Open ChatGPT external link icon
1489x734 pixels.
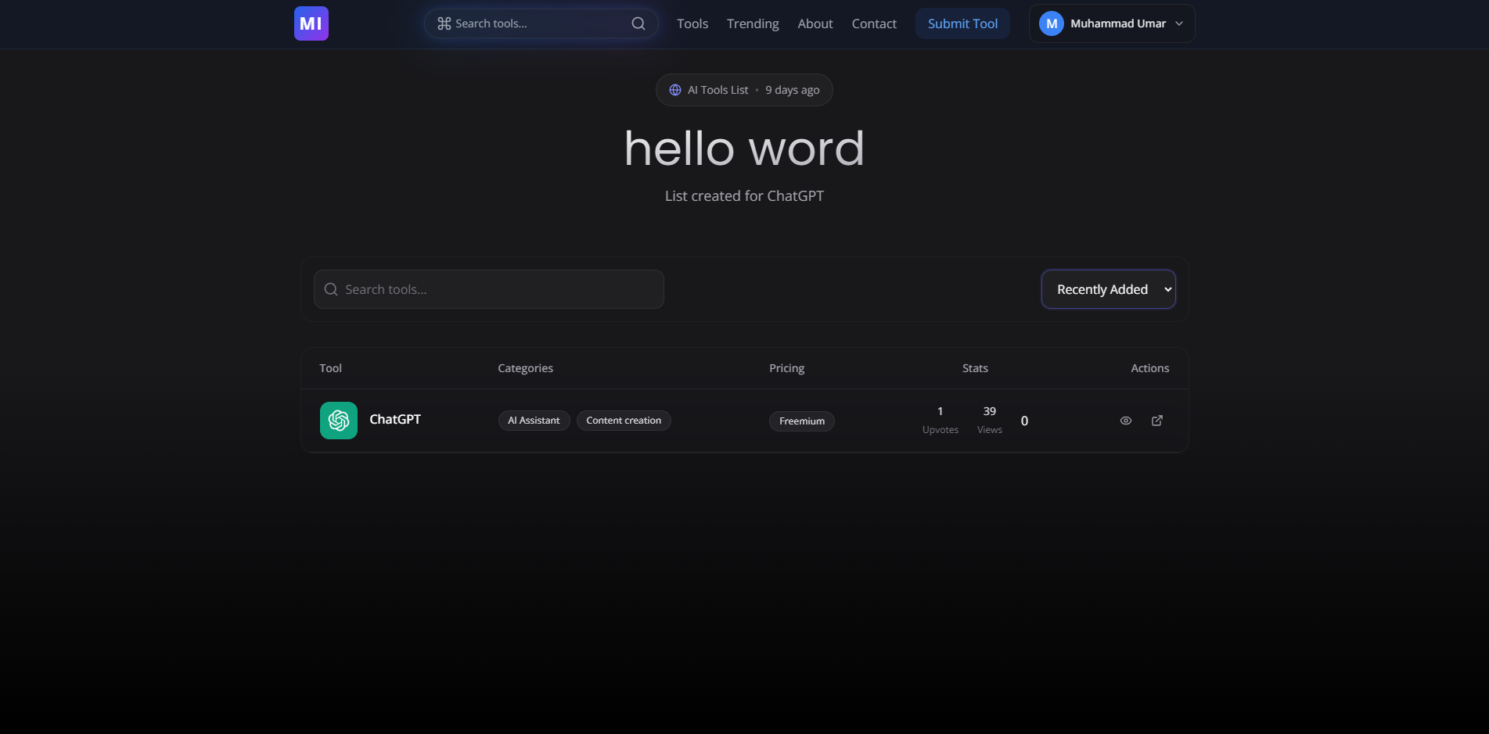1157,421
